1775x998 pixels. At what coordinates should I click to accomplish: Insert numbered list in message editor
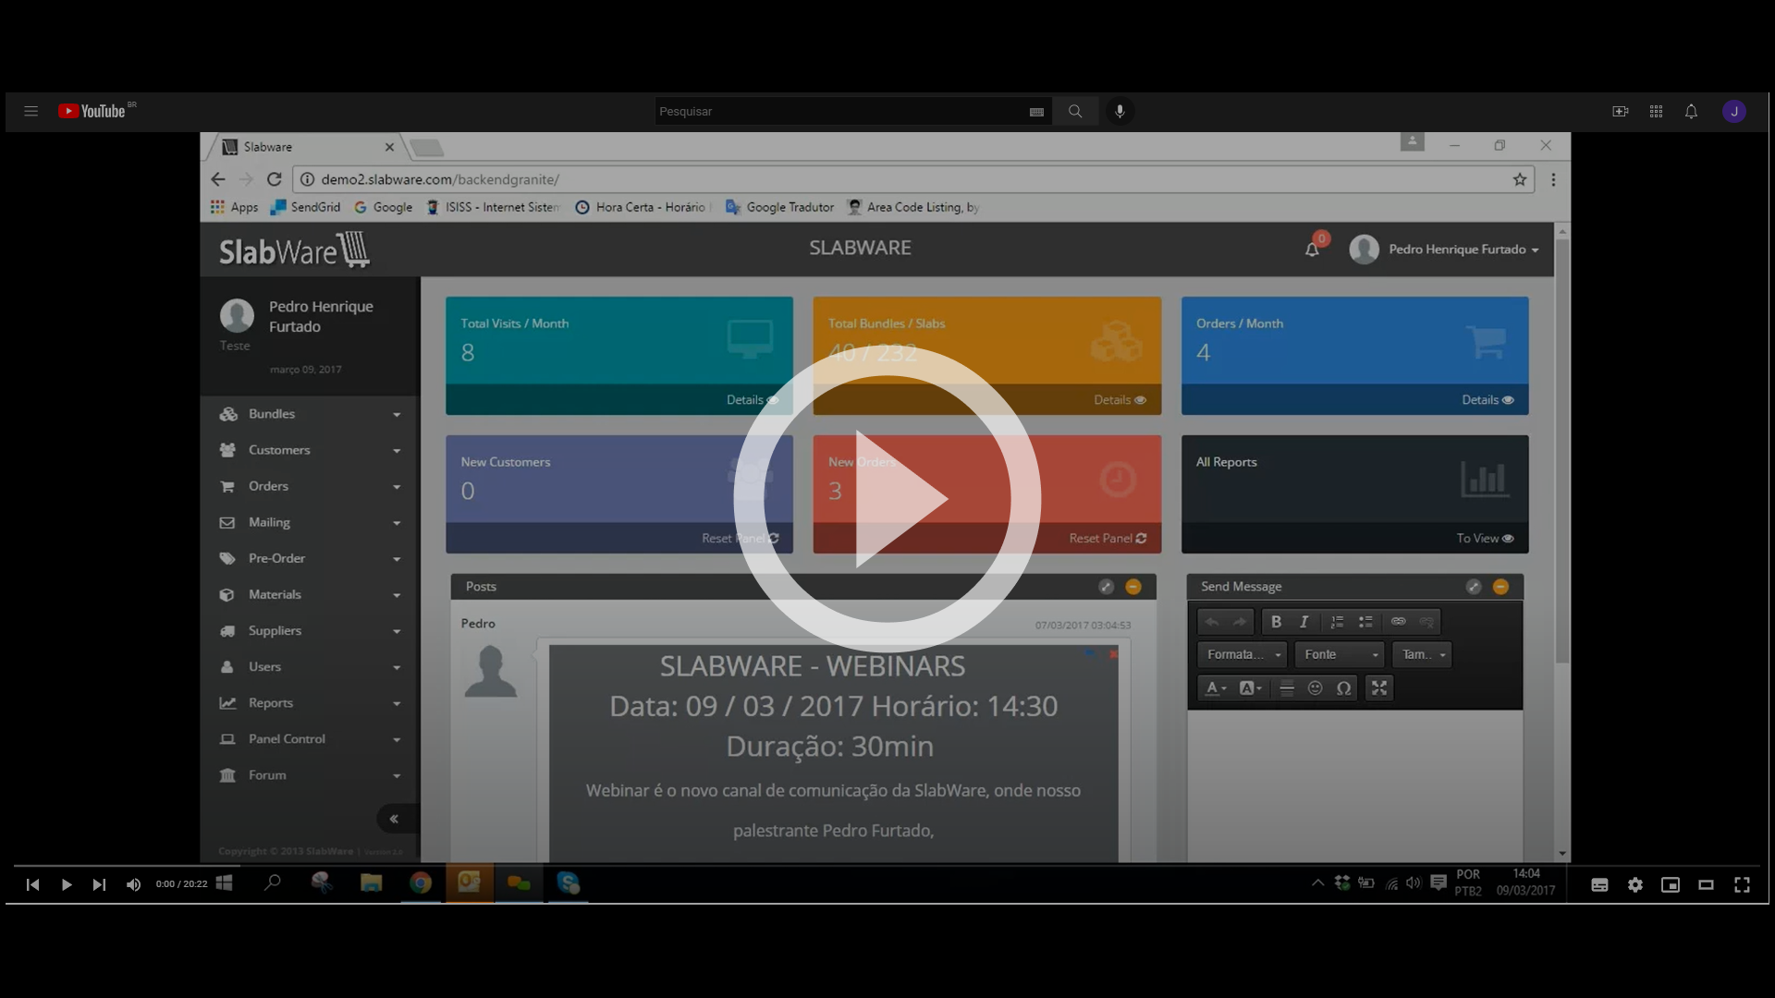pos(1337,622)
